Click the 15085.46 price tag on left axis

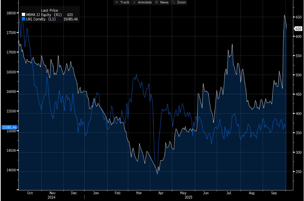(9, 127)
